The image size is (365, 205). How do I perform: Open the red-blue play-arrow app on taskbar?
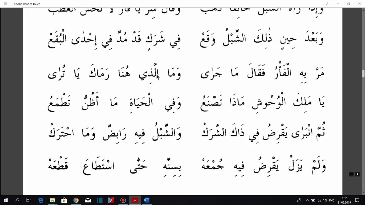pos(111,200)
